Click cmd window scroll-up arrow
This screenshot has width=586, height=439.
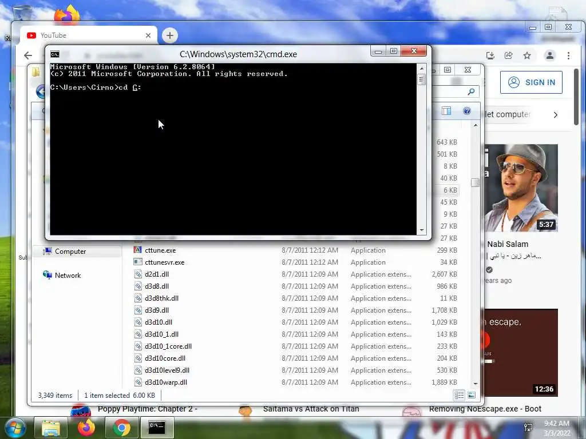point(422,69)
